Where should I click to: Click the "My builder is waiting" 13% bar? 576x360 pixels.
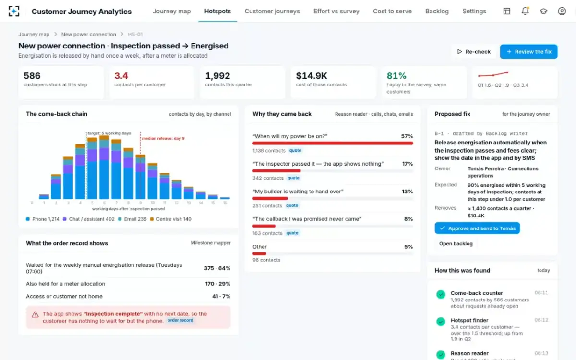coord(333,198)
